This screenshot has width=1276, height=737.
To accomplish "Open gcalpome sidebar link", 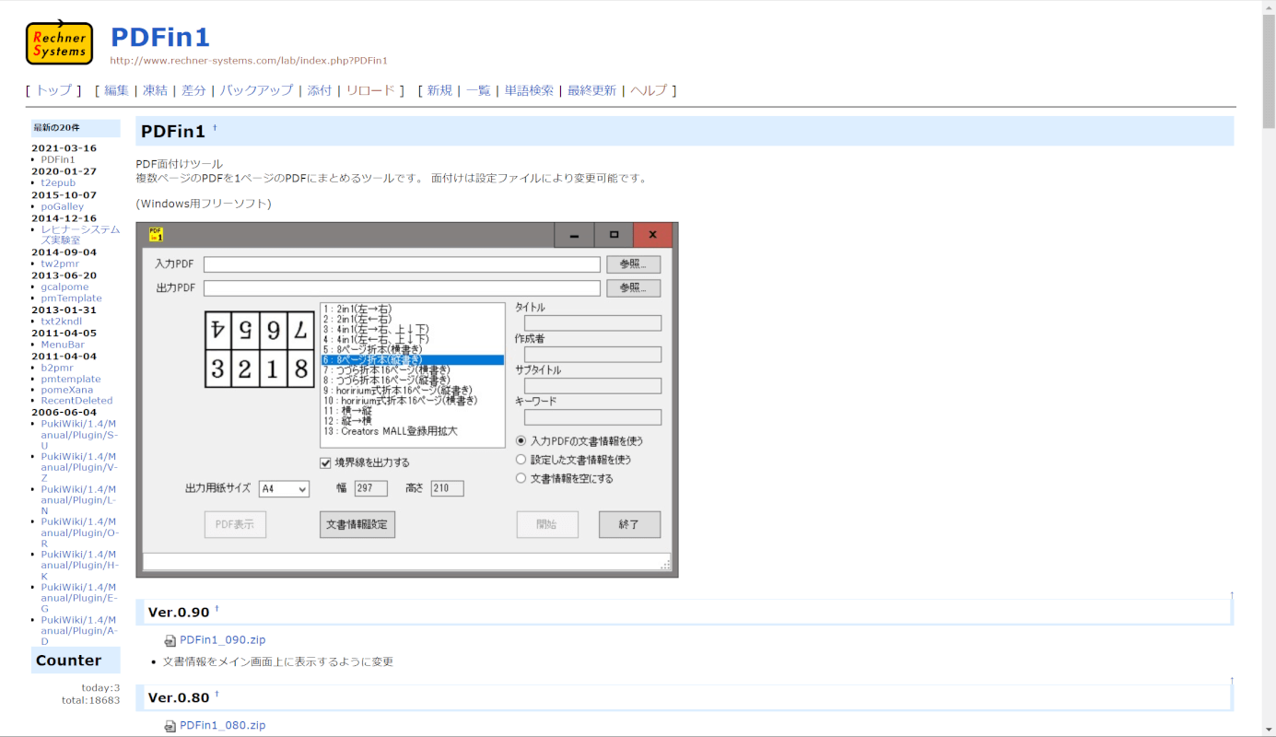I will pyautogui.click(x=64, y=287).
